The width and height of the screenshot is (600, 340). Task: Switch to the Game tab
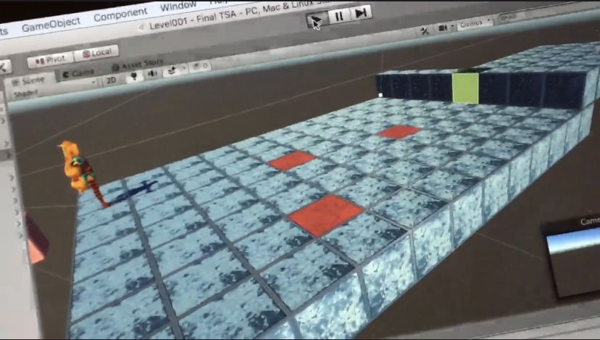(78, 72)
